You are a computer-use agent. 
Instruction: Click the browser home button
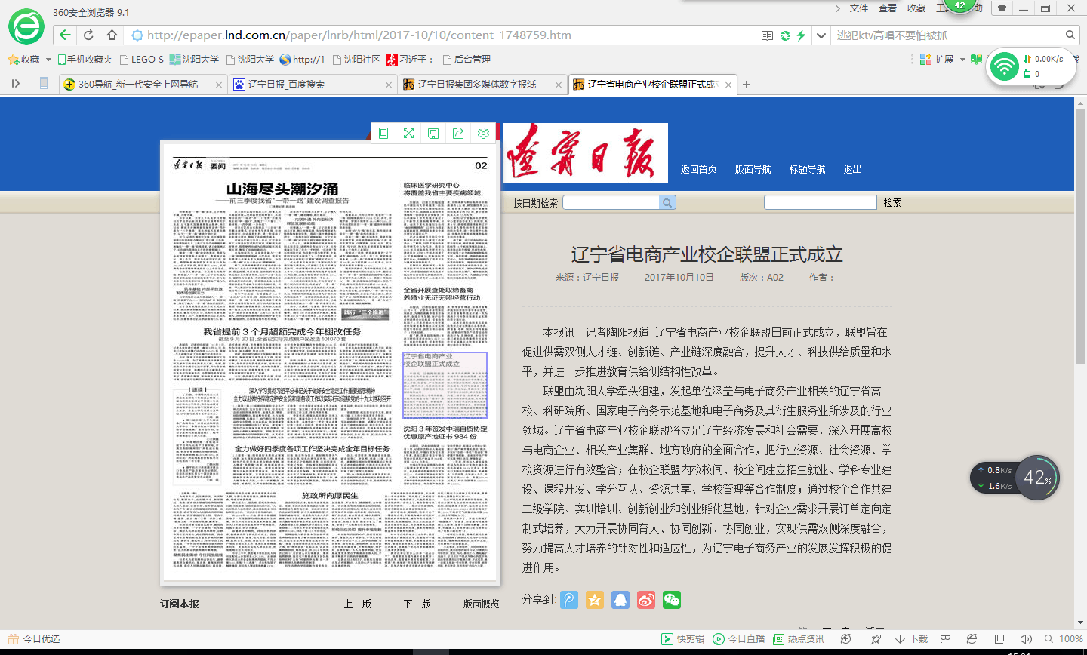[x=112, y=35]
